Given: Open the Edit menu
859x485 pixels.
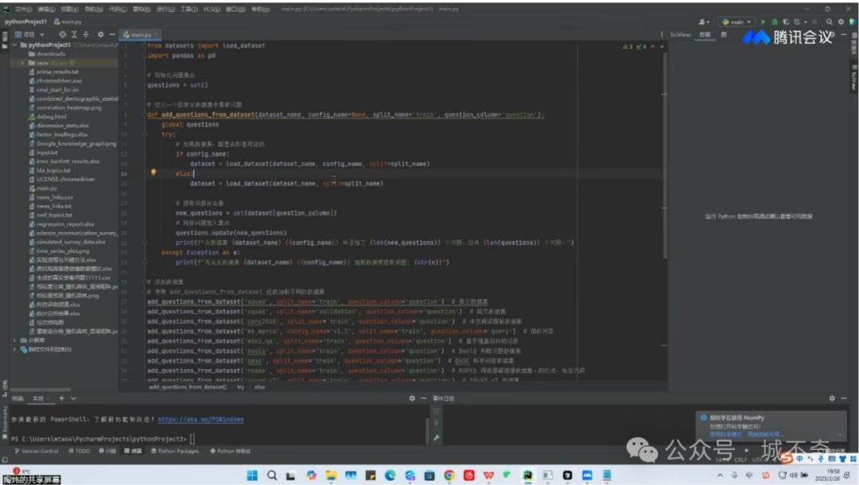Looking at the screenshot, I should pos(46,9).
